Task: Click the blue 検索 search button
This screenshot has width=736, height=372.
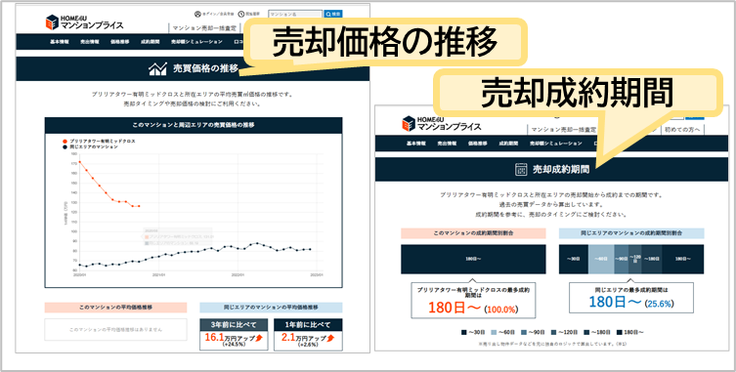Action: point(333,14)
